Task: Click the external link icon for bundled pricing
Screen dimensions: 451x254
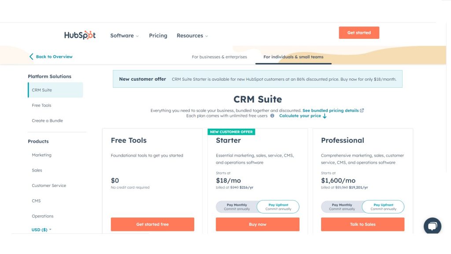Action: point(362,110)
